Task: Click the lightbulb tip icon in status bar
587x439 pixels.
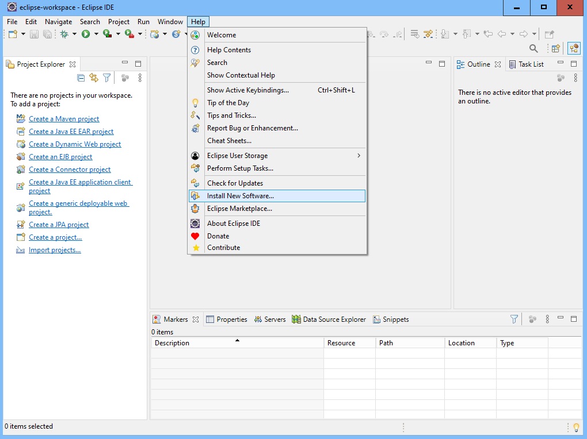Action: 577,427
